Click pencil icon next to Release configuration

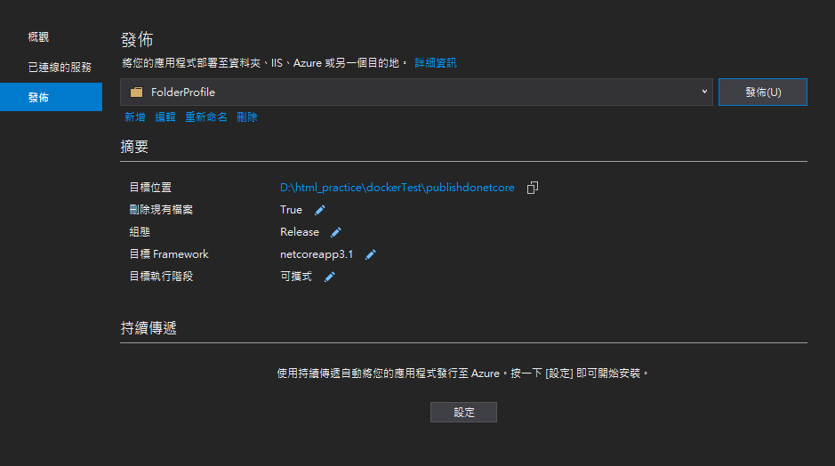(x=336, y=232)
